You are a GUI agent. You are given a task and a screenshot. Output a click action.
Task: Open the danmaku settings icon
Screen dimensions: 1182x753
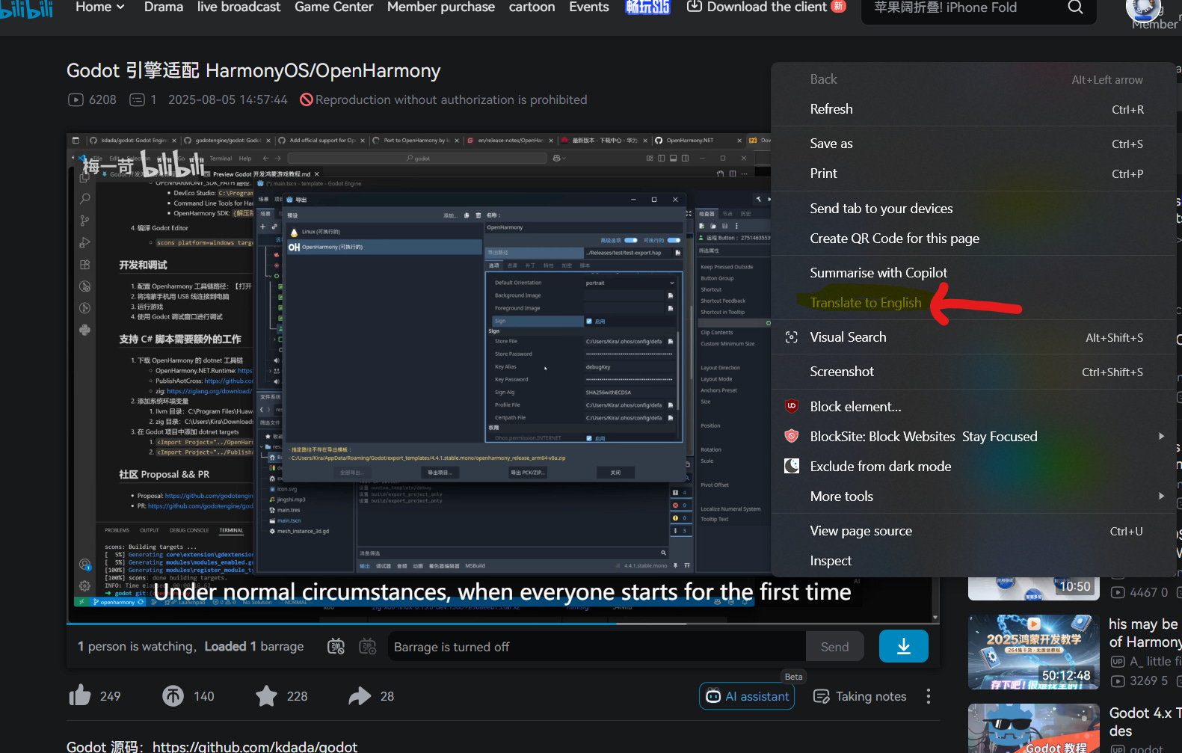coord(368,646)
